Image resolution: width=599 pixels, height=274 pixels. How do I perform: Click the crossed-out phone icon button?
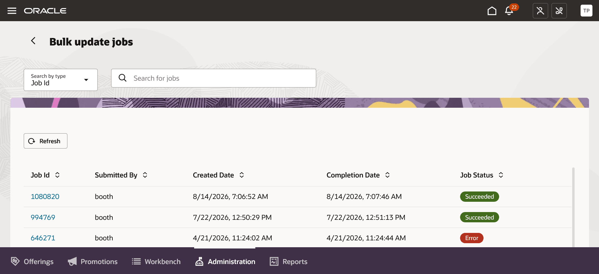tap(559, 11)
